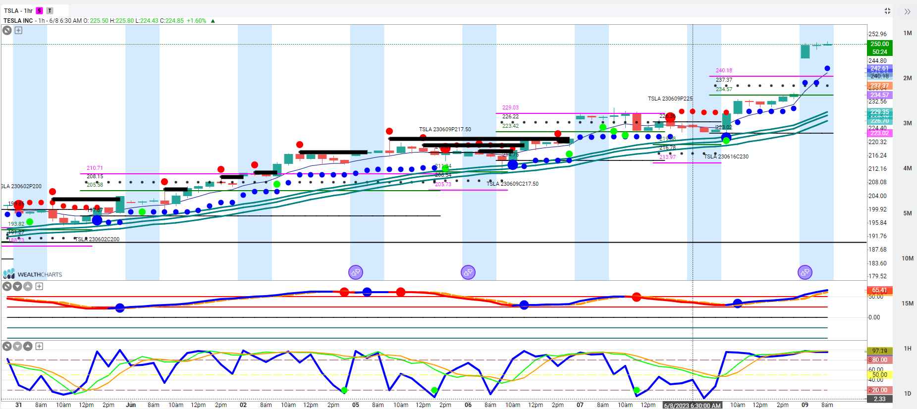Click the purple 242.61 price axis label
The image size is (917, 409).
pos(879,68)
